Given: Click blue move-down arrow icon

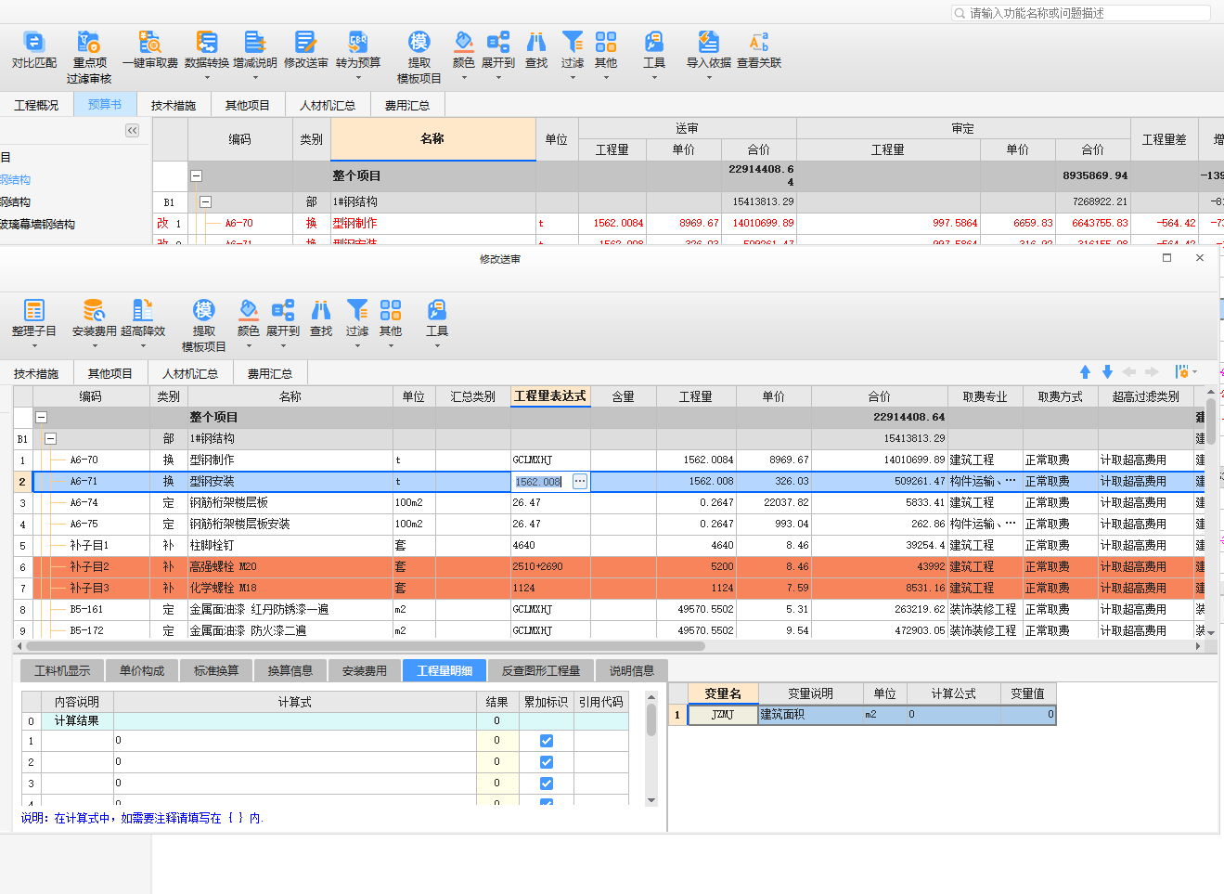Looking at the screenshot, I should 1107,371.
